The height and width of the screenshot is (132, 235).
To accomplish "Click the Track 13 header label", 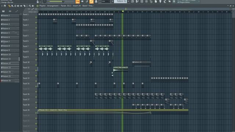I will pyautogui.click(x=26, y=78).
